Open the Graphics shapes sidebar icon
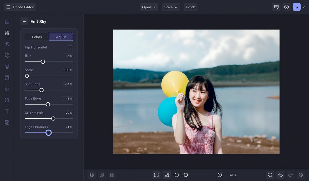The image size is (309, 181). [x=7, y=89]
